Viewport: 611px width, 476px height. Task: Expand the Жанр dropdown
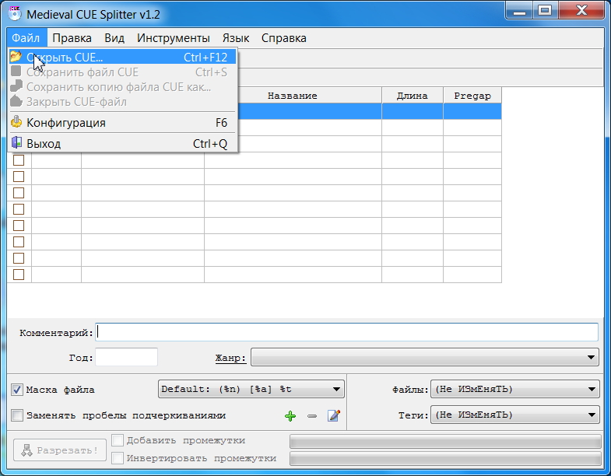[x=425, y=357]
